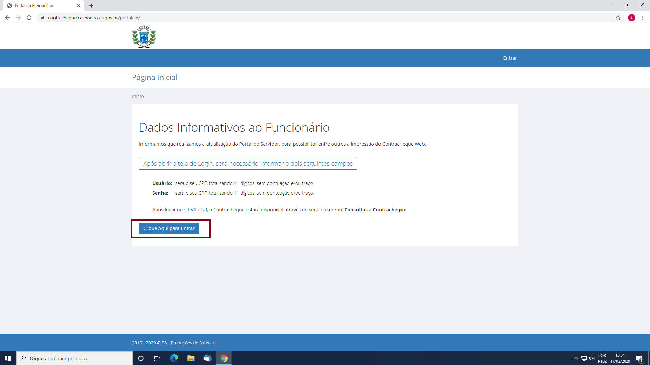Screen dimensions: 650x365
Task: Open new browser tab with plus
Action: pos(91,6)
